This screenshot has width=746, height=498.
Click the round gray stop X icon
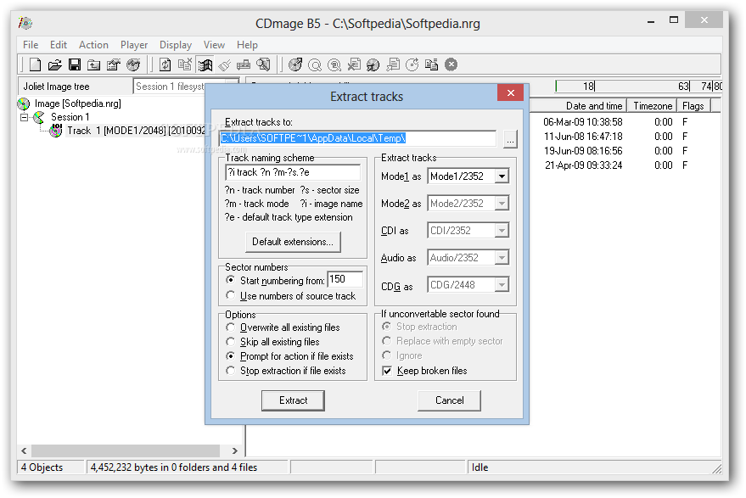(x=451, y=64)
